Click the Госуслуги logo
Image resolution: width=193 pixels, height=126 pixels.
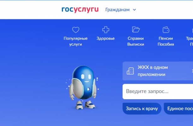click(x=80, y=10)
